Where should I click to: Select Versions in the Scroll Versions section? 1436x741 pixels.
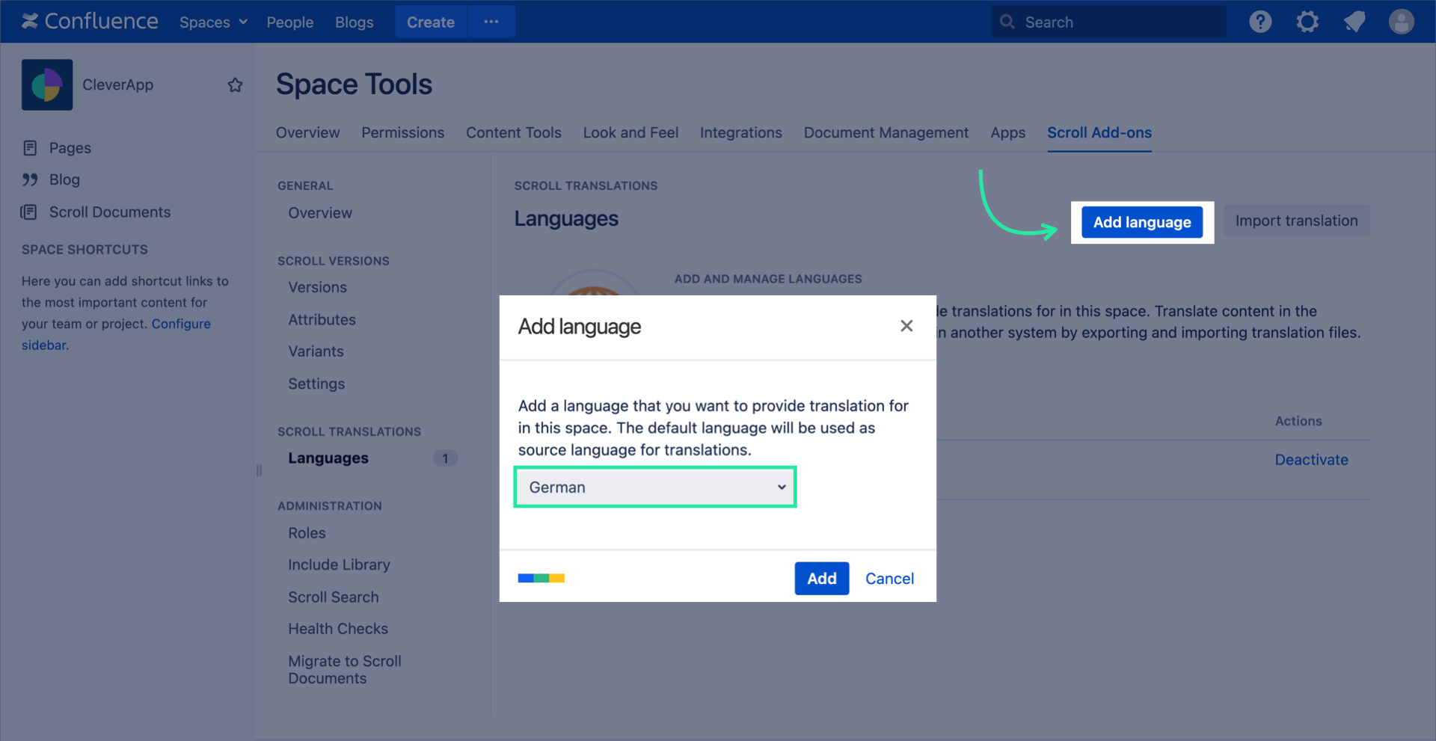coord(317,287)
